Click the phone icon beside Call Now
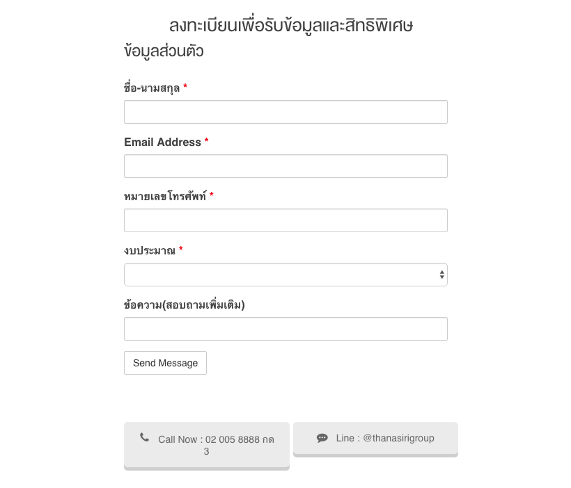 click(x=145, y=437)
